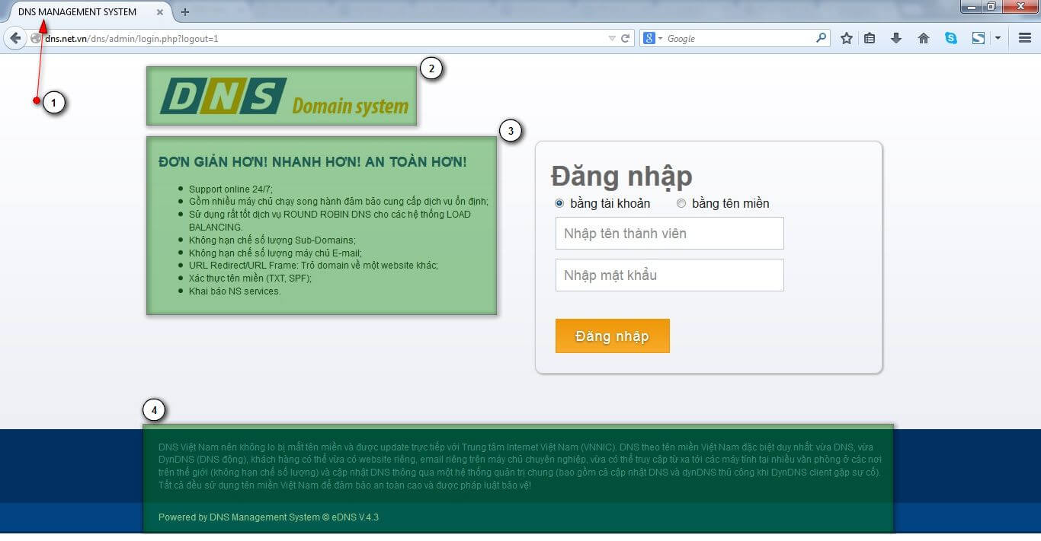The height and width of the screenshot is (541, 1041).
Task: Expand the dropdown arrow beside the S extension
Action: 997,38
